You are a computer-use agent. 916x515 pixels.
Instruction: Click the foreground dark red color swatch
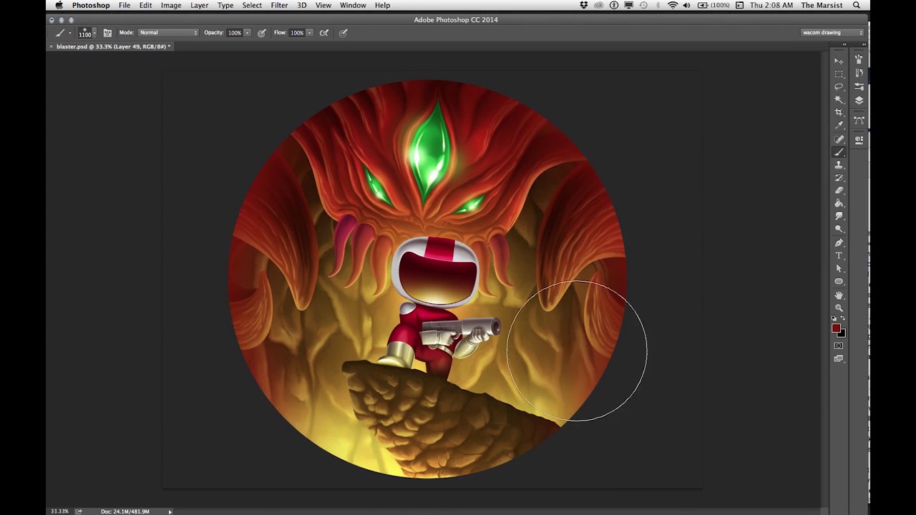[x=835, y=328]
